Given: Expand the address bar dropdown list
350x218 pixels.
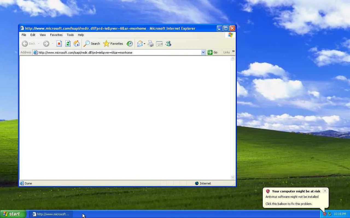Looking at the screenshot, I should point(203,52).
